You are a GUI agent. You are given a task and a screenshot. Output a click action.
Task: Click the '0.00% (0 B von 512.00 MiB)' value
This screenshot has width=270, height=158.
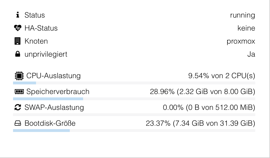coord(209,107)
